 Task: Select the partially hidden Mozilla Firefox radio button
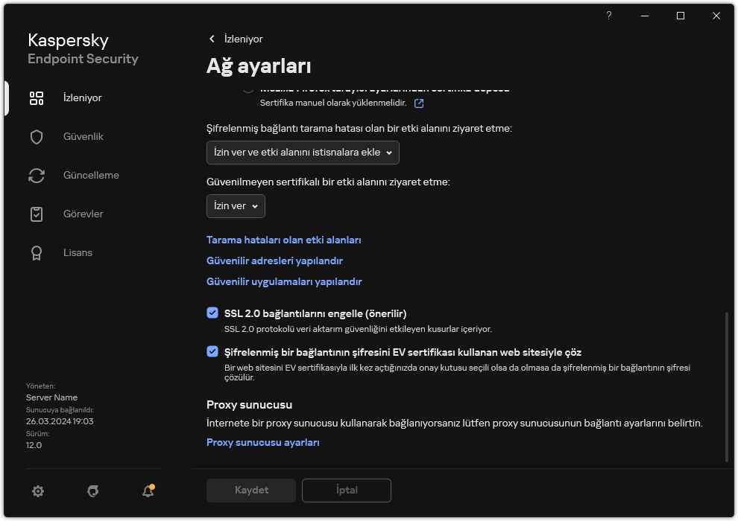tap(248, 89)
